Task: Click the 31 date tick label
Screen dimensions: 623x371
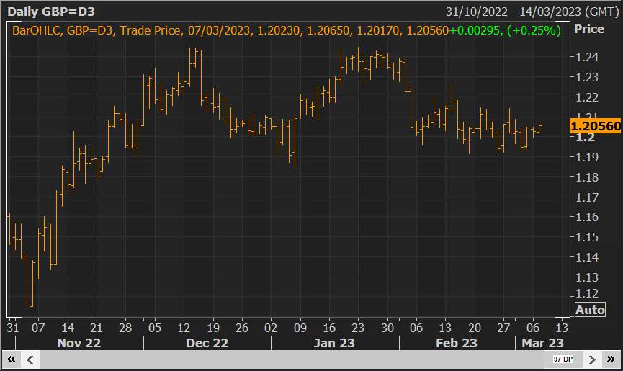Action: [13, 328]
